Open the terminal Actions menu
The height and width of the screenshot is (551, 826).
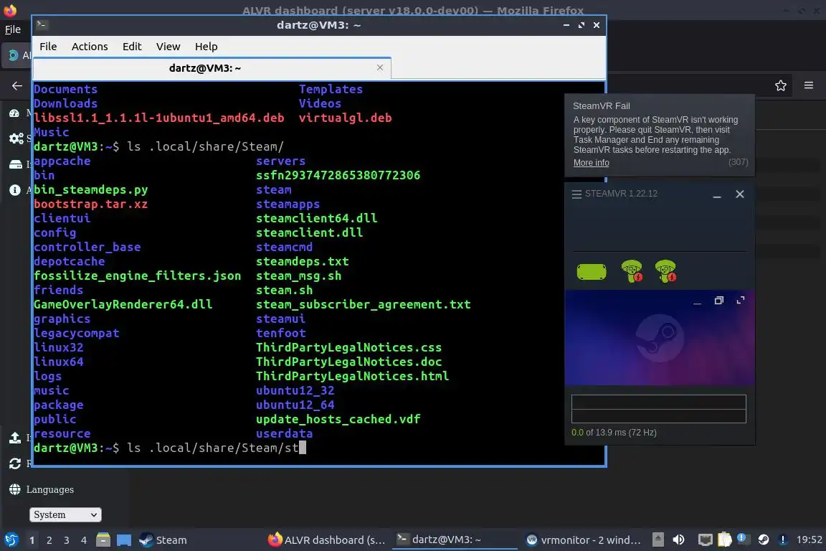[90, 47]
